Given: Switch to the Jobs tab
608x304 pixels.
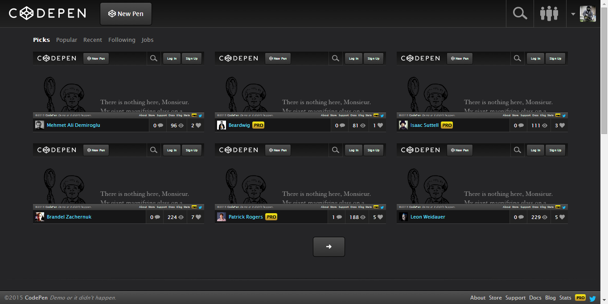Looking at the screenshot, I should (x=148, y=40).
